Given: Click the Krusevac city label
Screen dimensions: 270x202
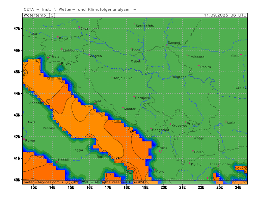Looking at the screenshot, I should click(x=179, y=126).
